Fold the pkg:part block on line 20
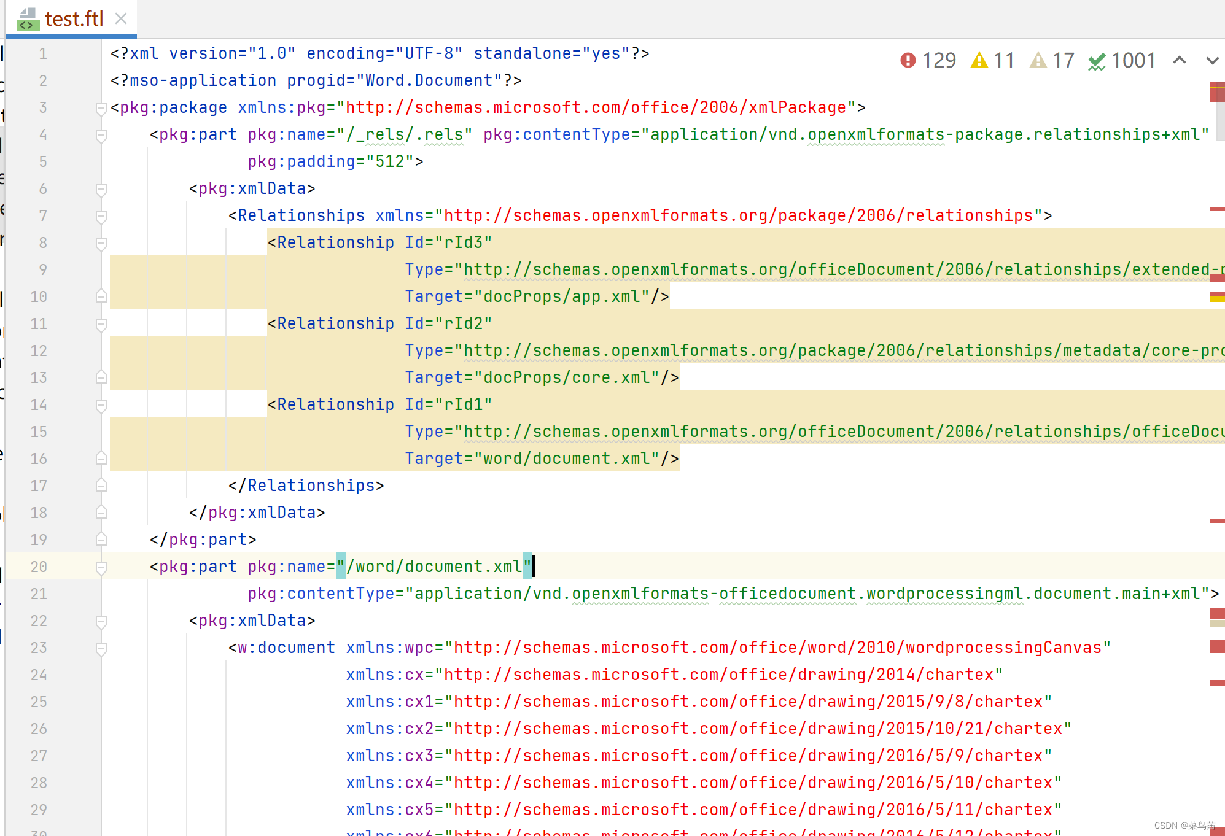 [101, 568]
